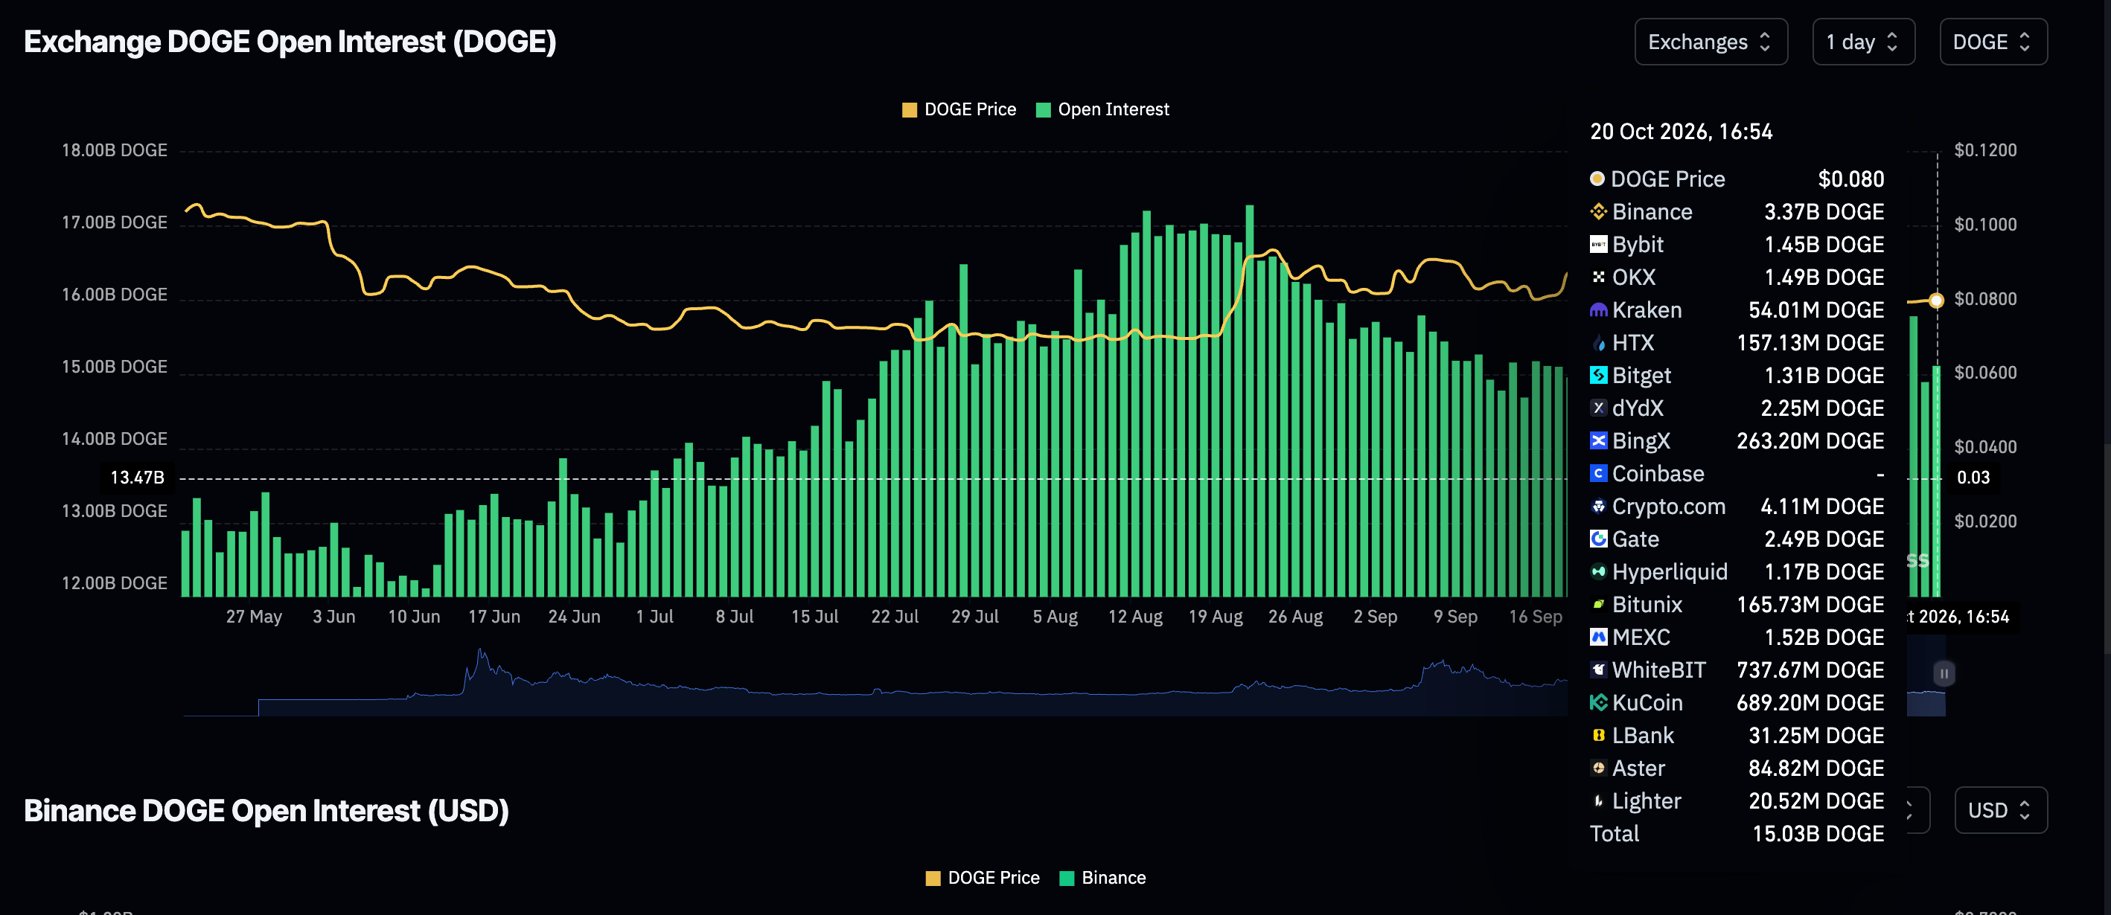
Task: Click the Bitunix logo icon
Action: click(1598, 605)
